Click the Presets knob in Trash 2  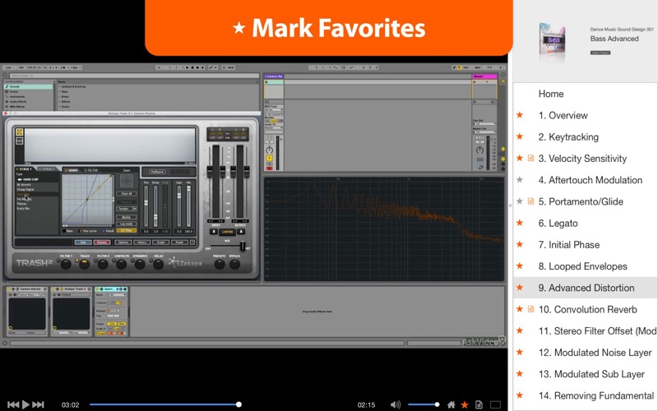click(220, 264)
